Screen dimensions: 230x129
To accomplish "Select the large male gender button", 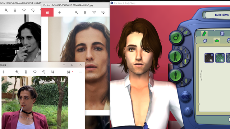I will [176, 37].
